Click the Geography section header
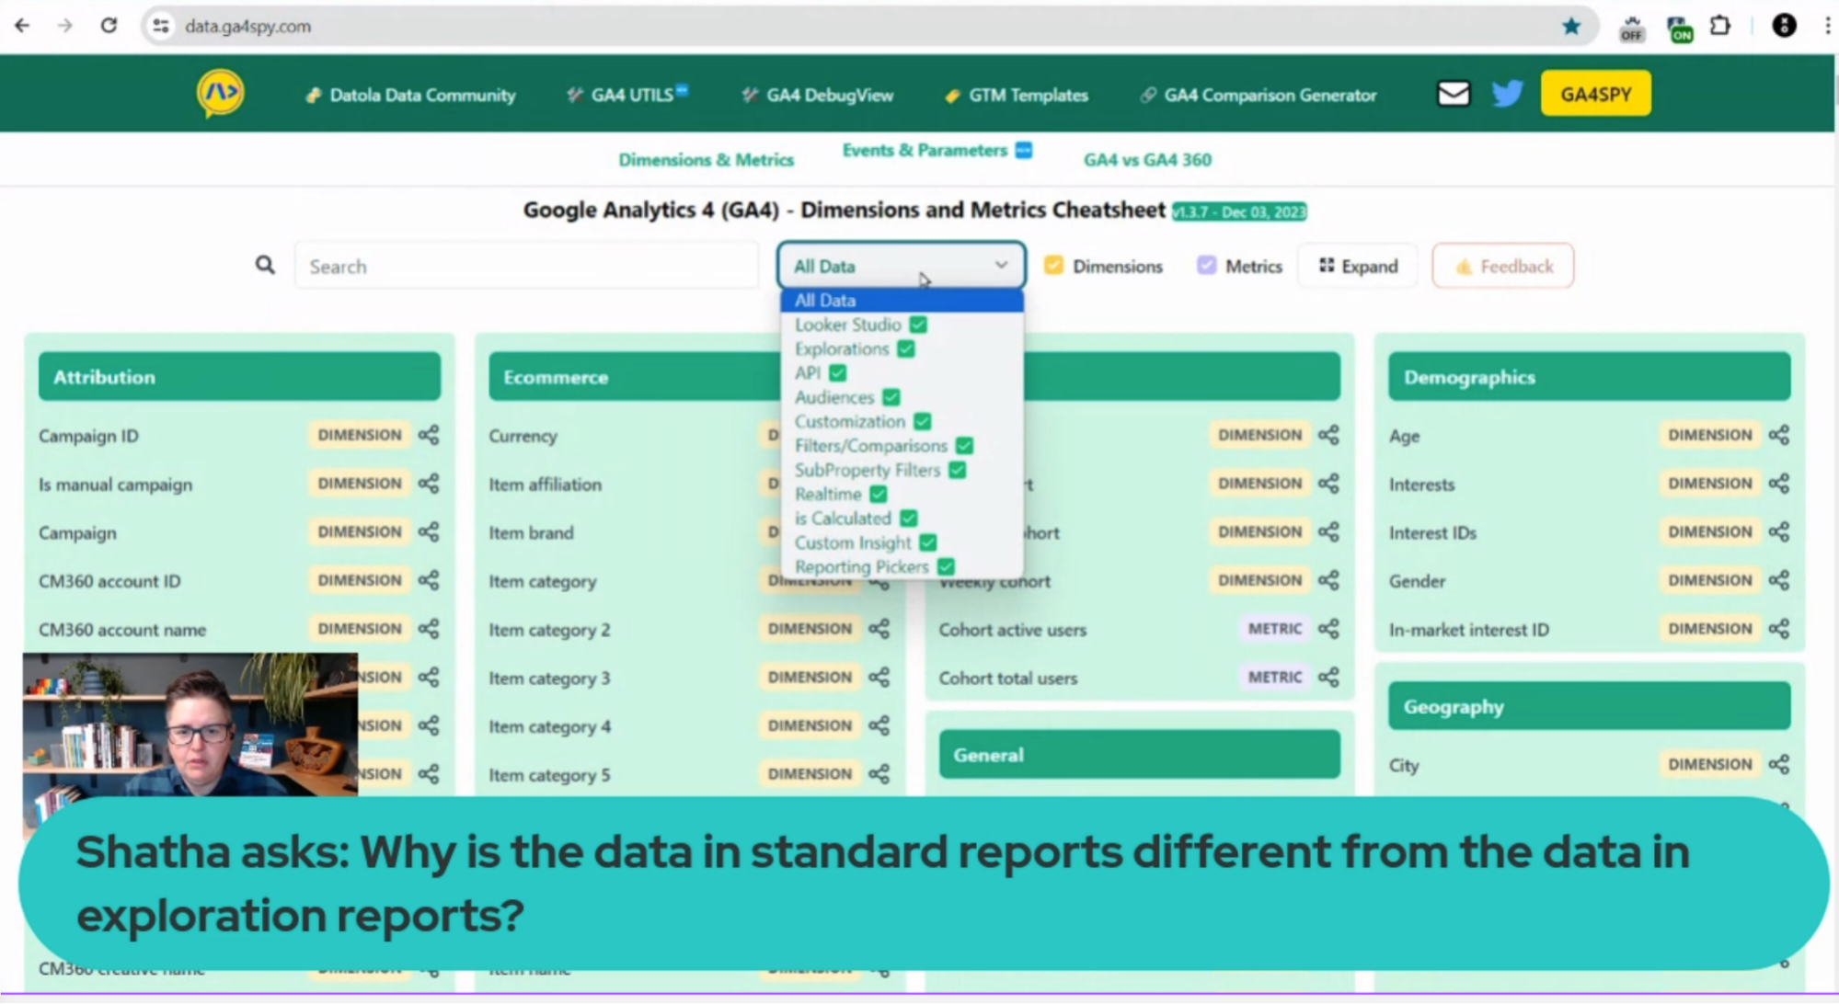The width and height of the screenshot is (1839, 1004). (x=1589, y=706)
